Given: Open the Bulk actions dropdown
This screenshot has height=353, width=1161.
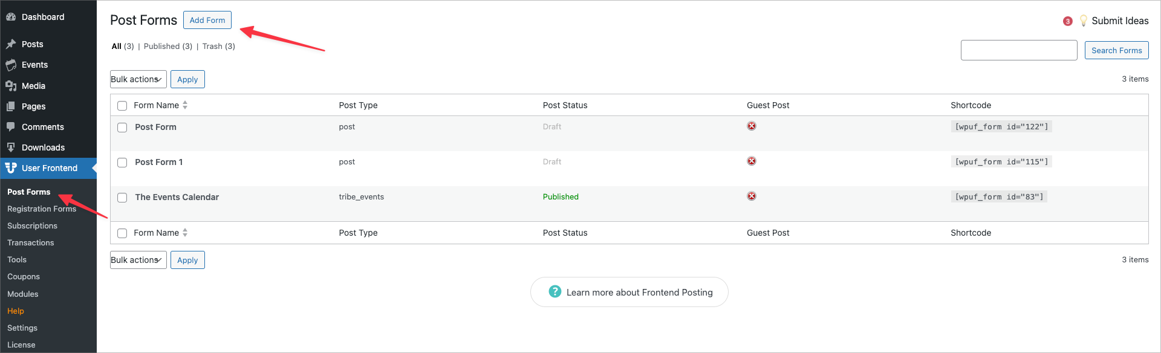Looking at the screenshot, I should (x=138, y=79).
